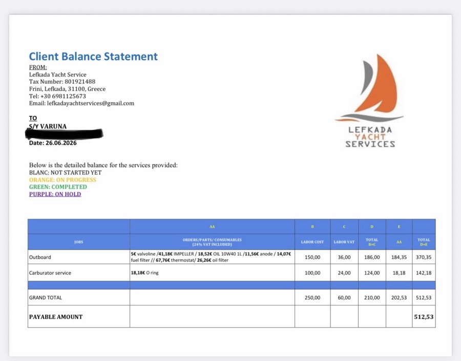
Task: Click the "ORDERS/PARTS/CONSUMABLES" column header
Action: (x=212, y=242)
